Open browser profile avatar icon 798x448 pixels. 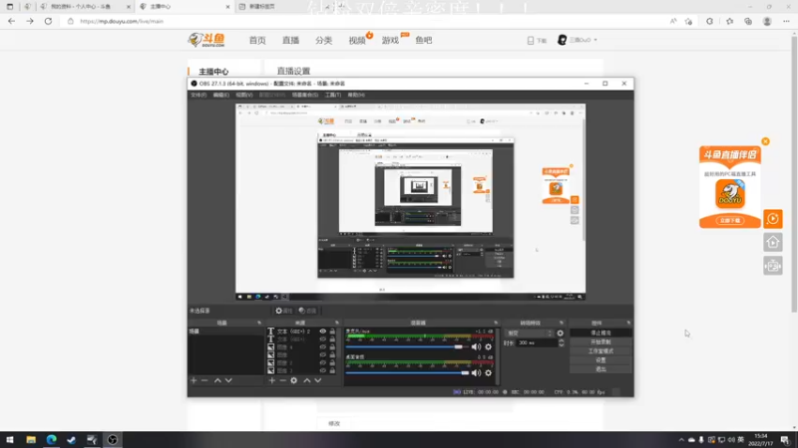pyautogui.click(x=767, y=21)
